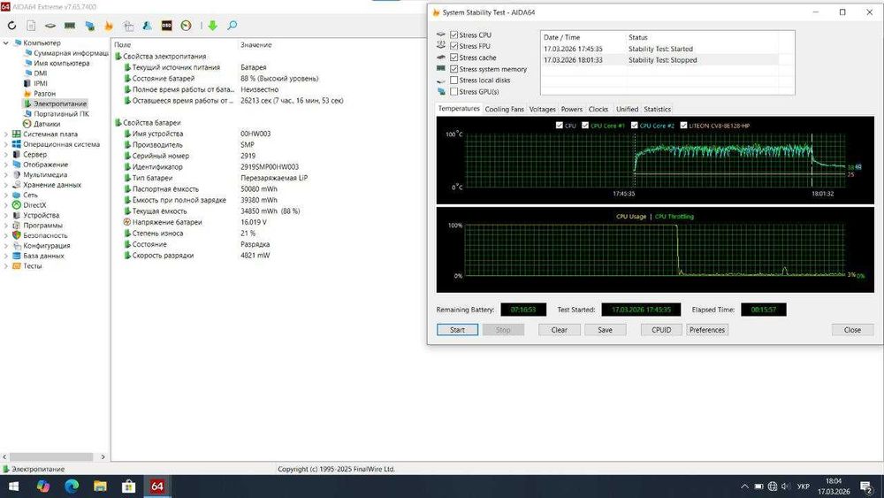Switch to the Unified tab
Screen dimensions: 884x498
pyautogui.click(x=627, y=110)
